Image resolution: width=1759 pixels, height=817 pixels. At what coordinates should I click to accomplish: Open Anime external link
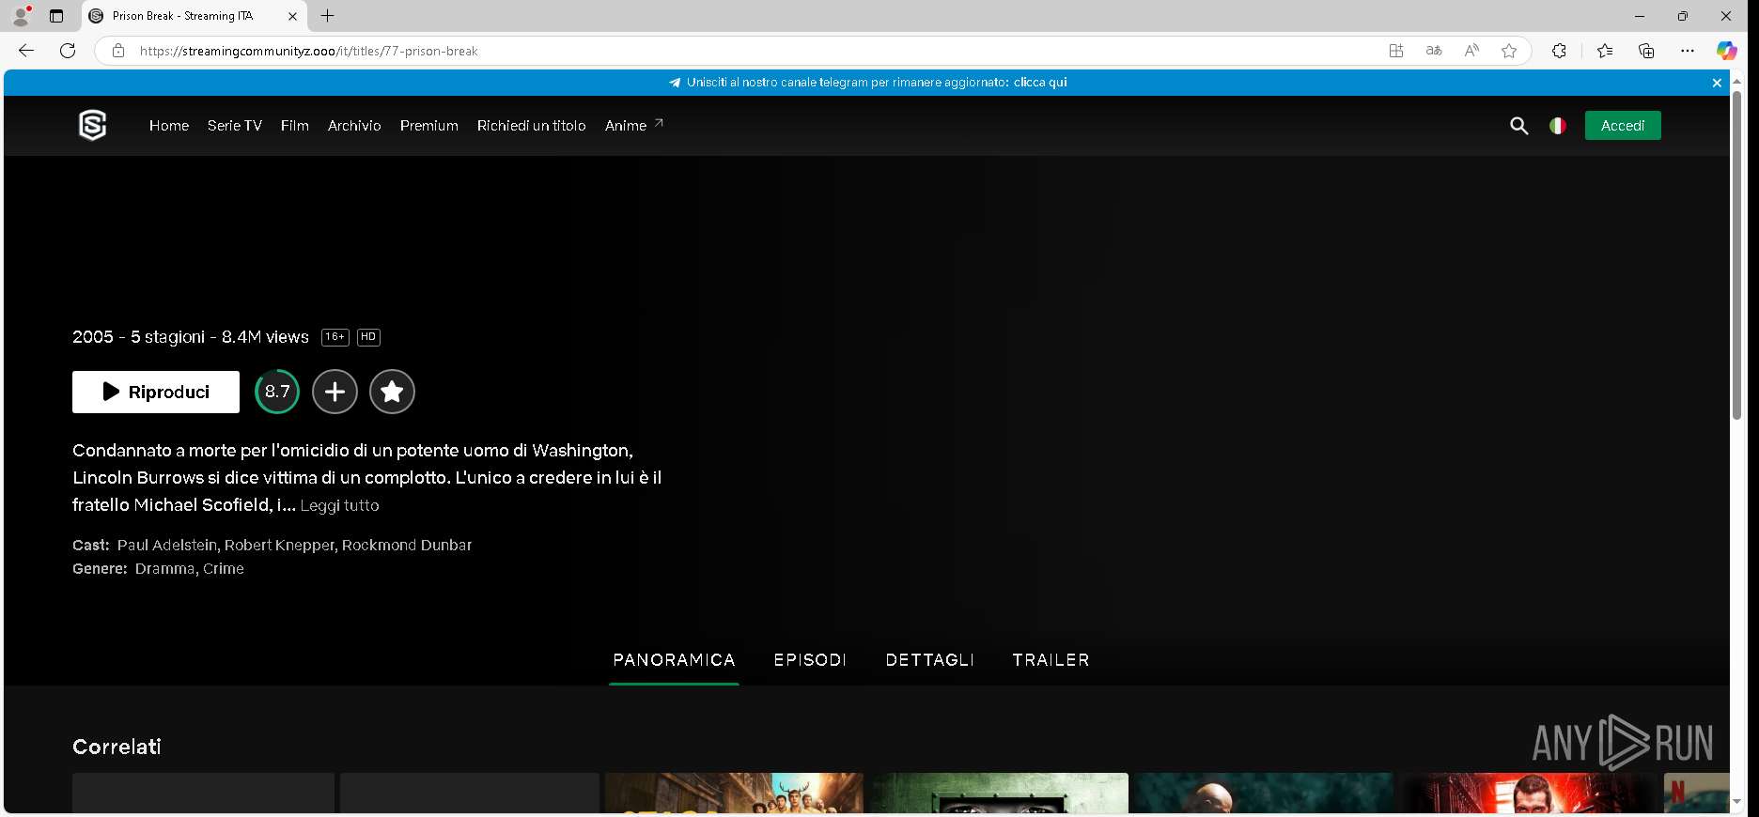click(x=634, y=126)
